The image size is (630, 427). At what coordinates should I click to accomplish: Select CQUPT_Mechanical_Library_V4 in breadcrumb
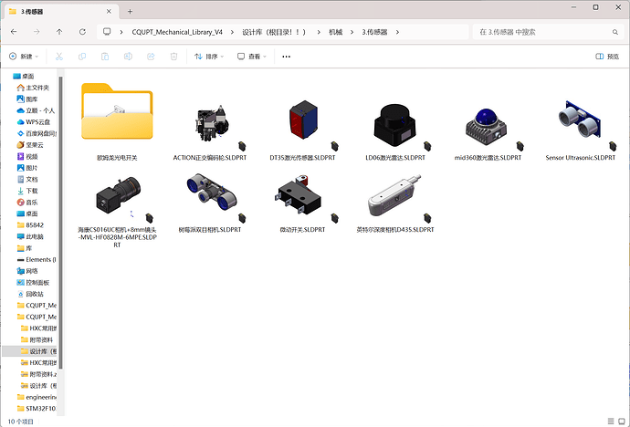pyautogui.click(x=177, y=32)
